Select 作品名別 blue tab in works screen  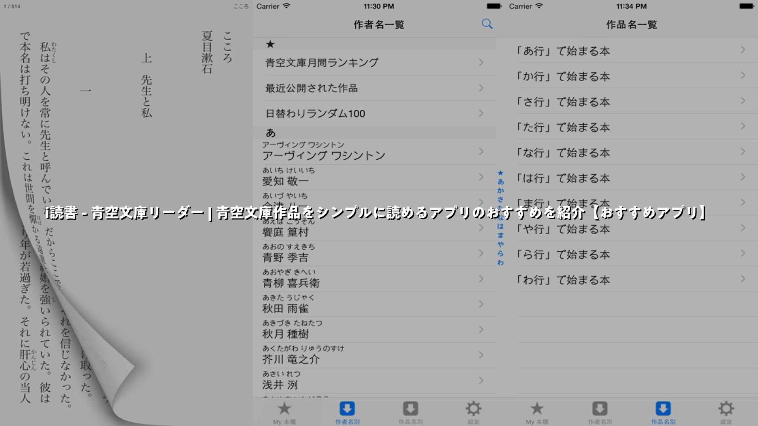663,413
